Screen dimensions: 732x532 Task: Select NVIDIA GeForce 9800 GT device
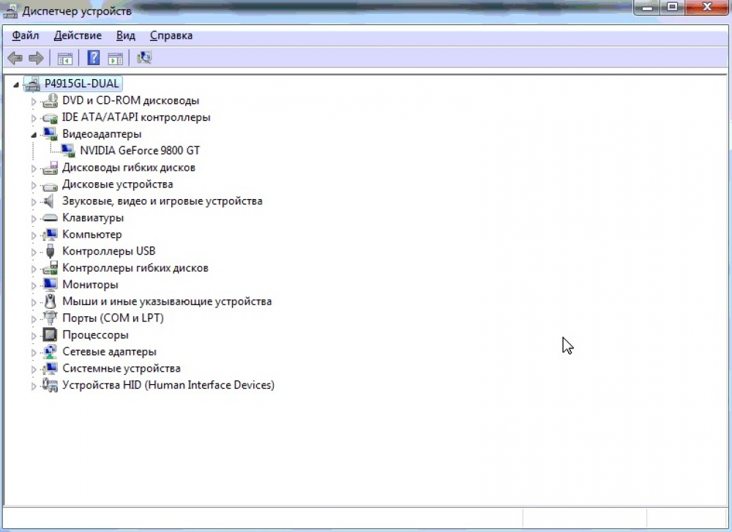(x=139, y=151)
